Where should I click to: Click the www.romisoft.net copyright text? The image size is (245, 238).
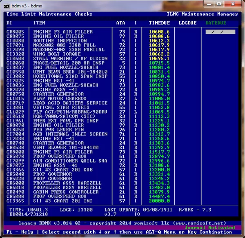(x=199, y=223)
